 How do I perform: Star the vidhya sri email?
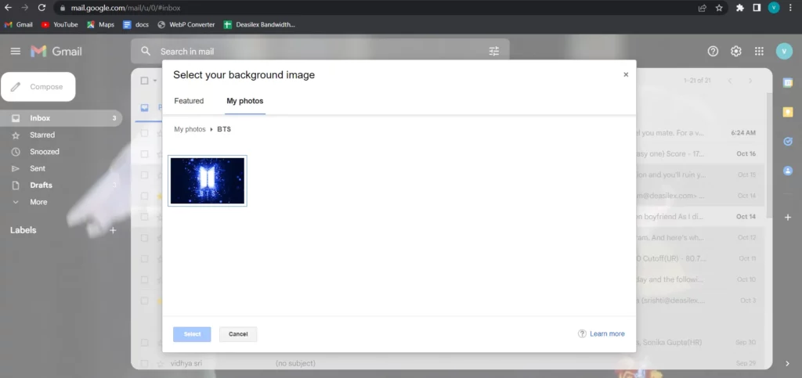[x=160, y=364]
